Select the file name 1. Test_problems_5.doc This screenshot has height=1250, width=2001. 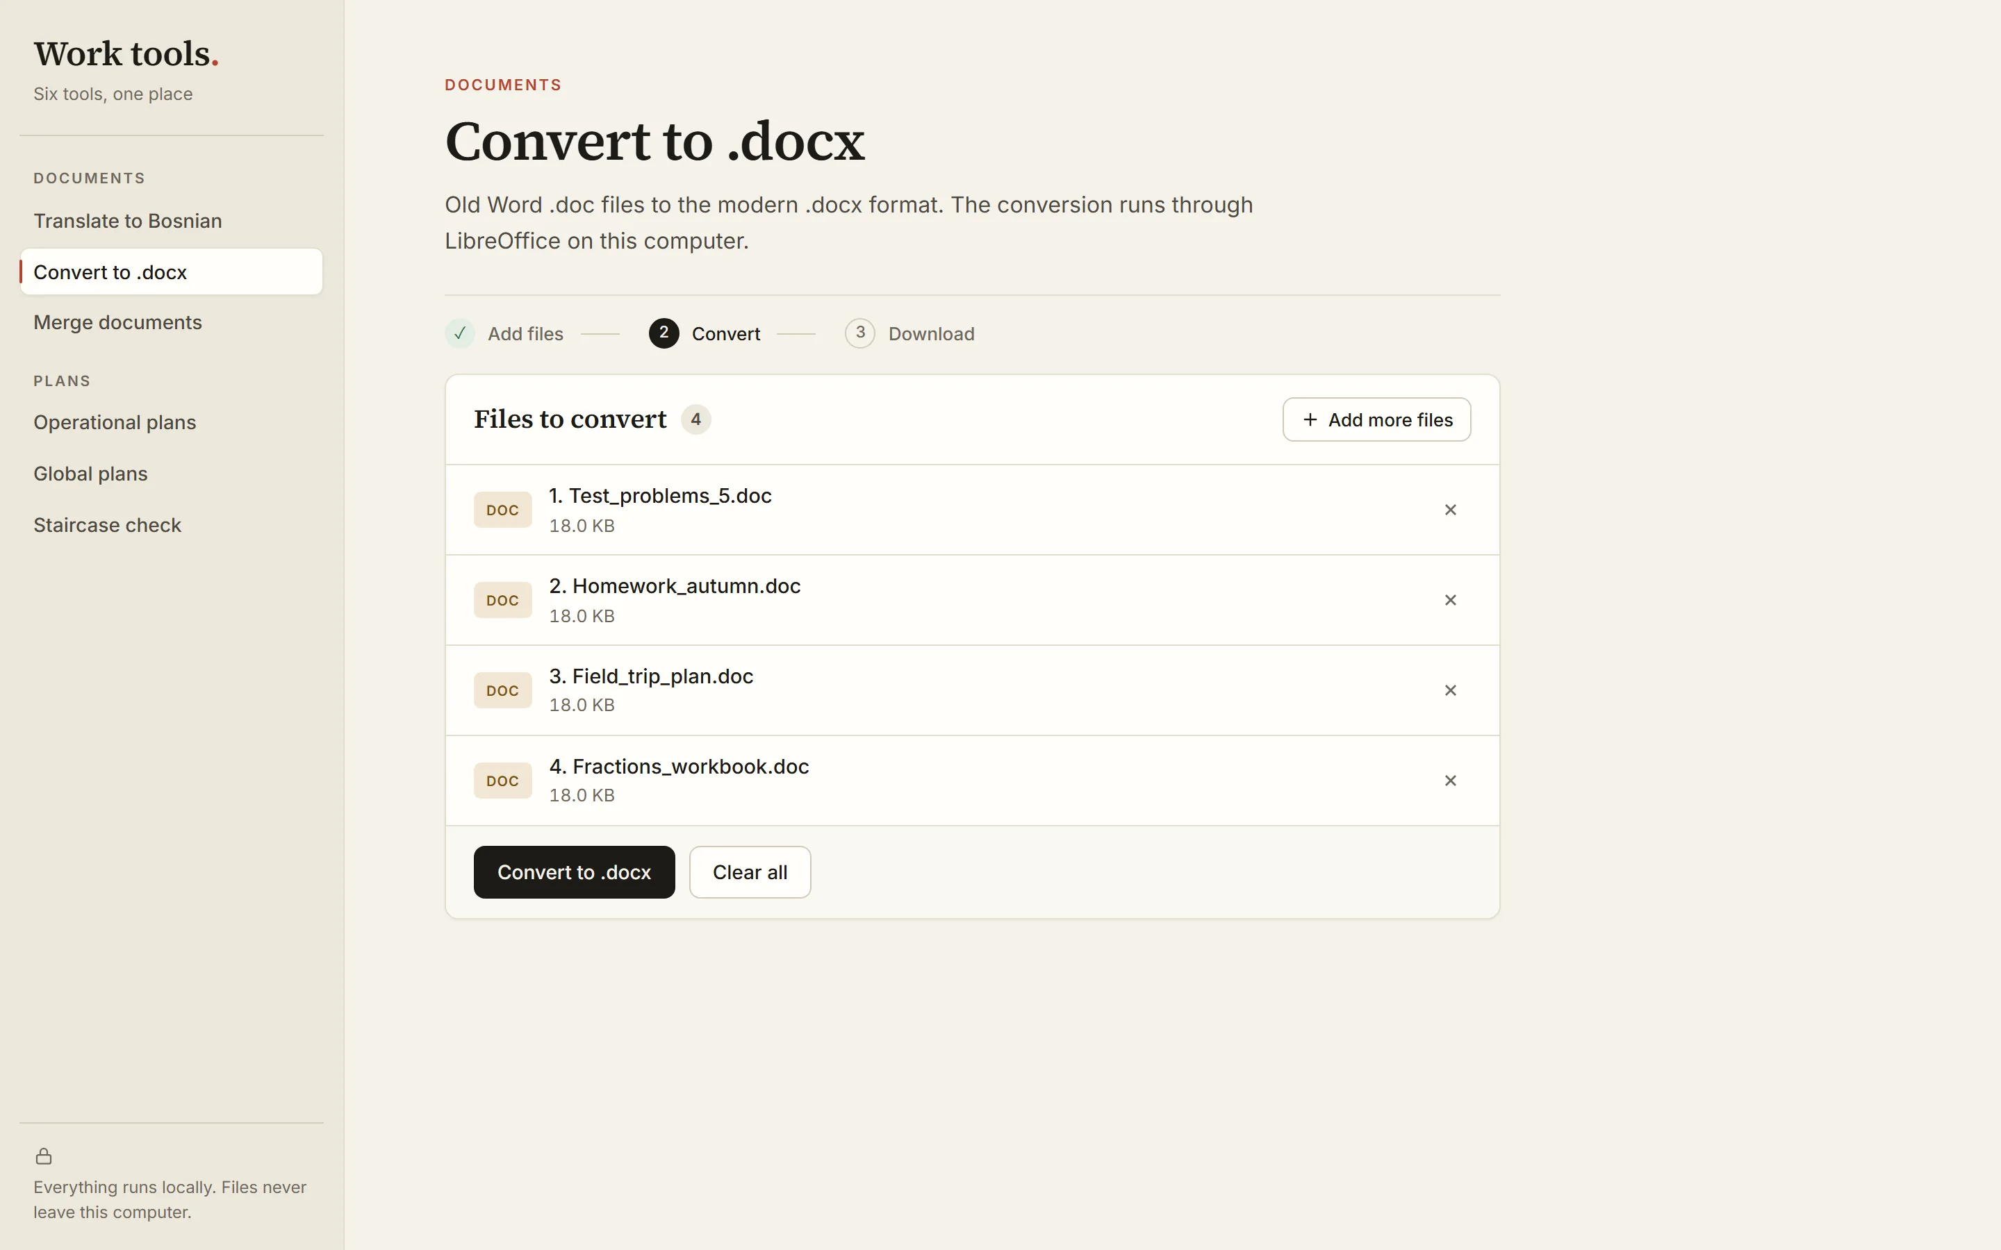point(661,496)
